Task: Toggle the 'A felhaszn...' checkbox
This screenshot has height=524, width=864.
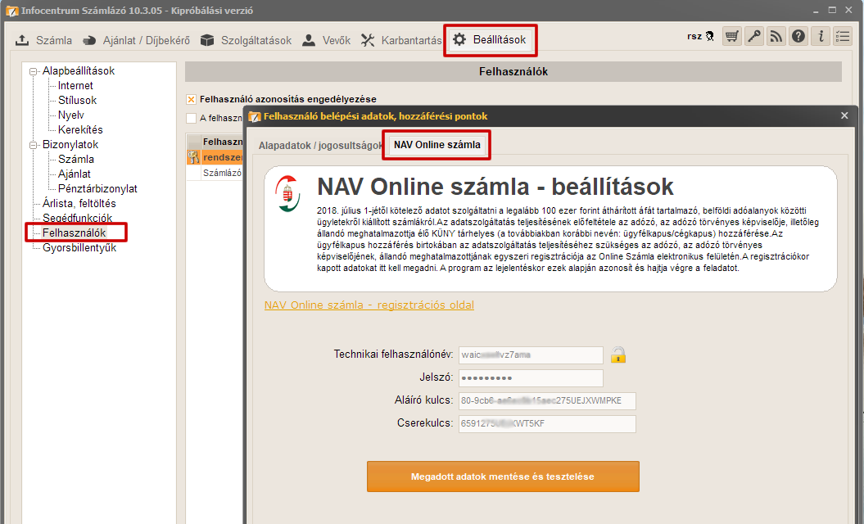Action: pyautogui.click(x=191, y=118)
